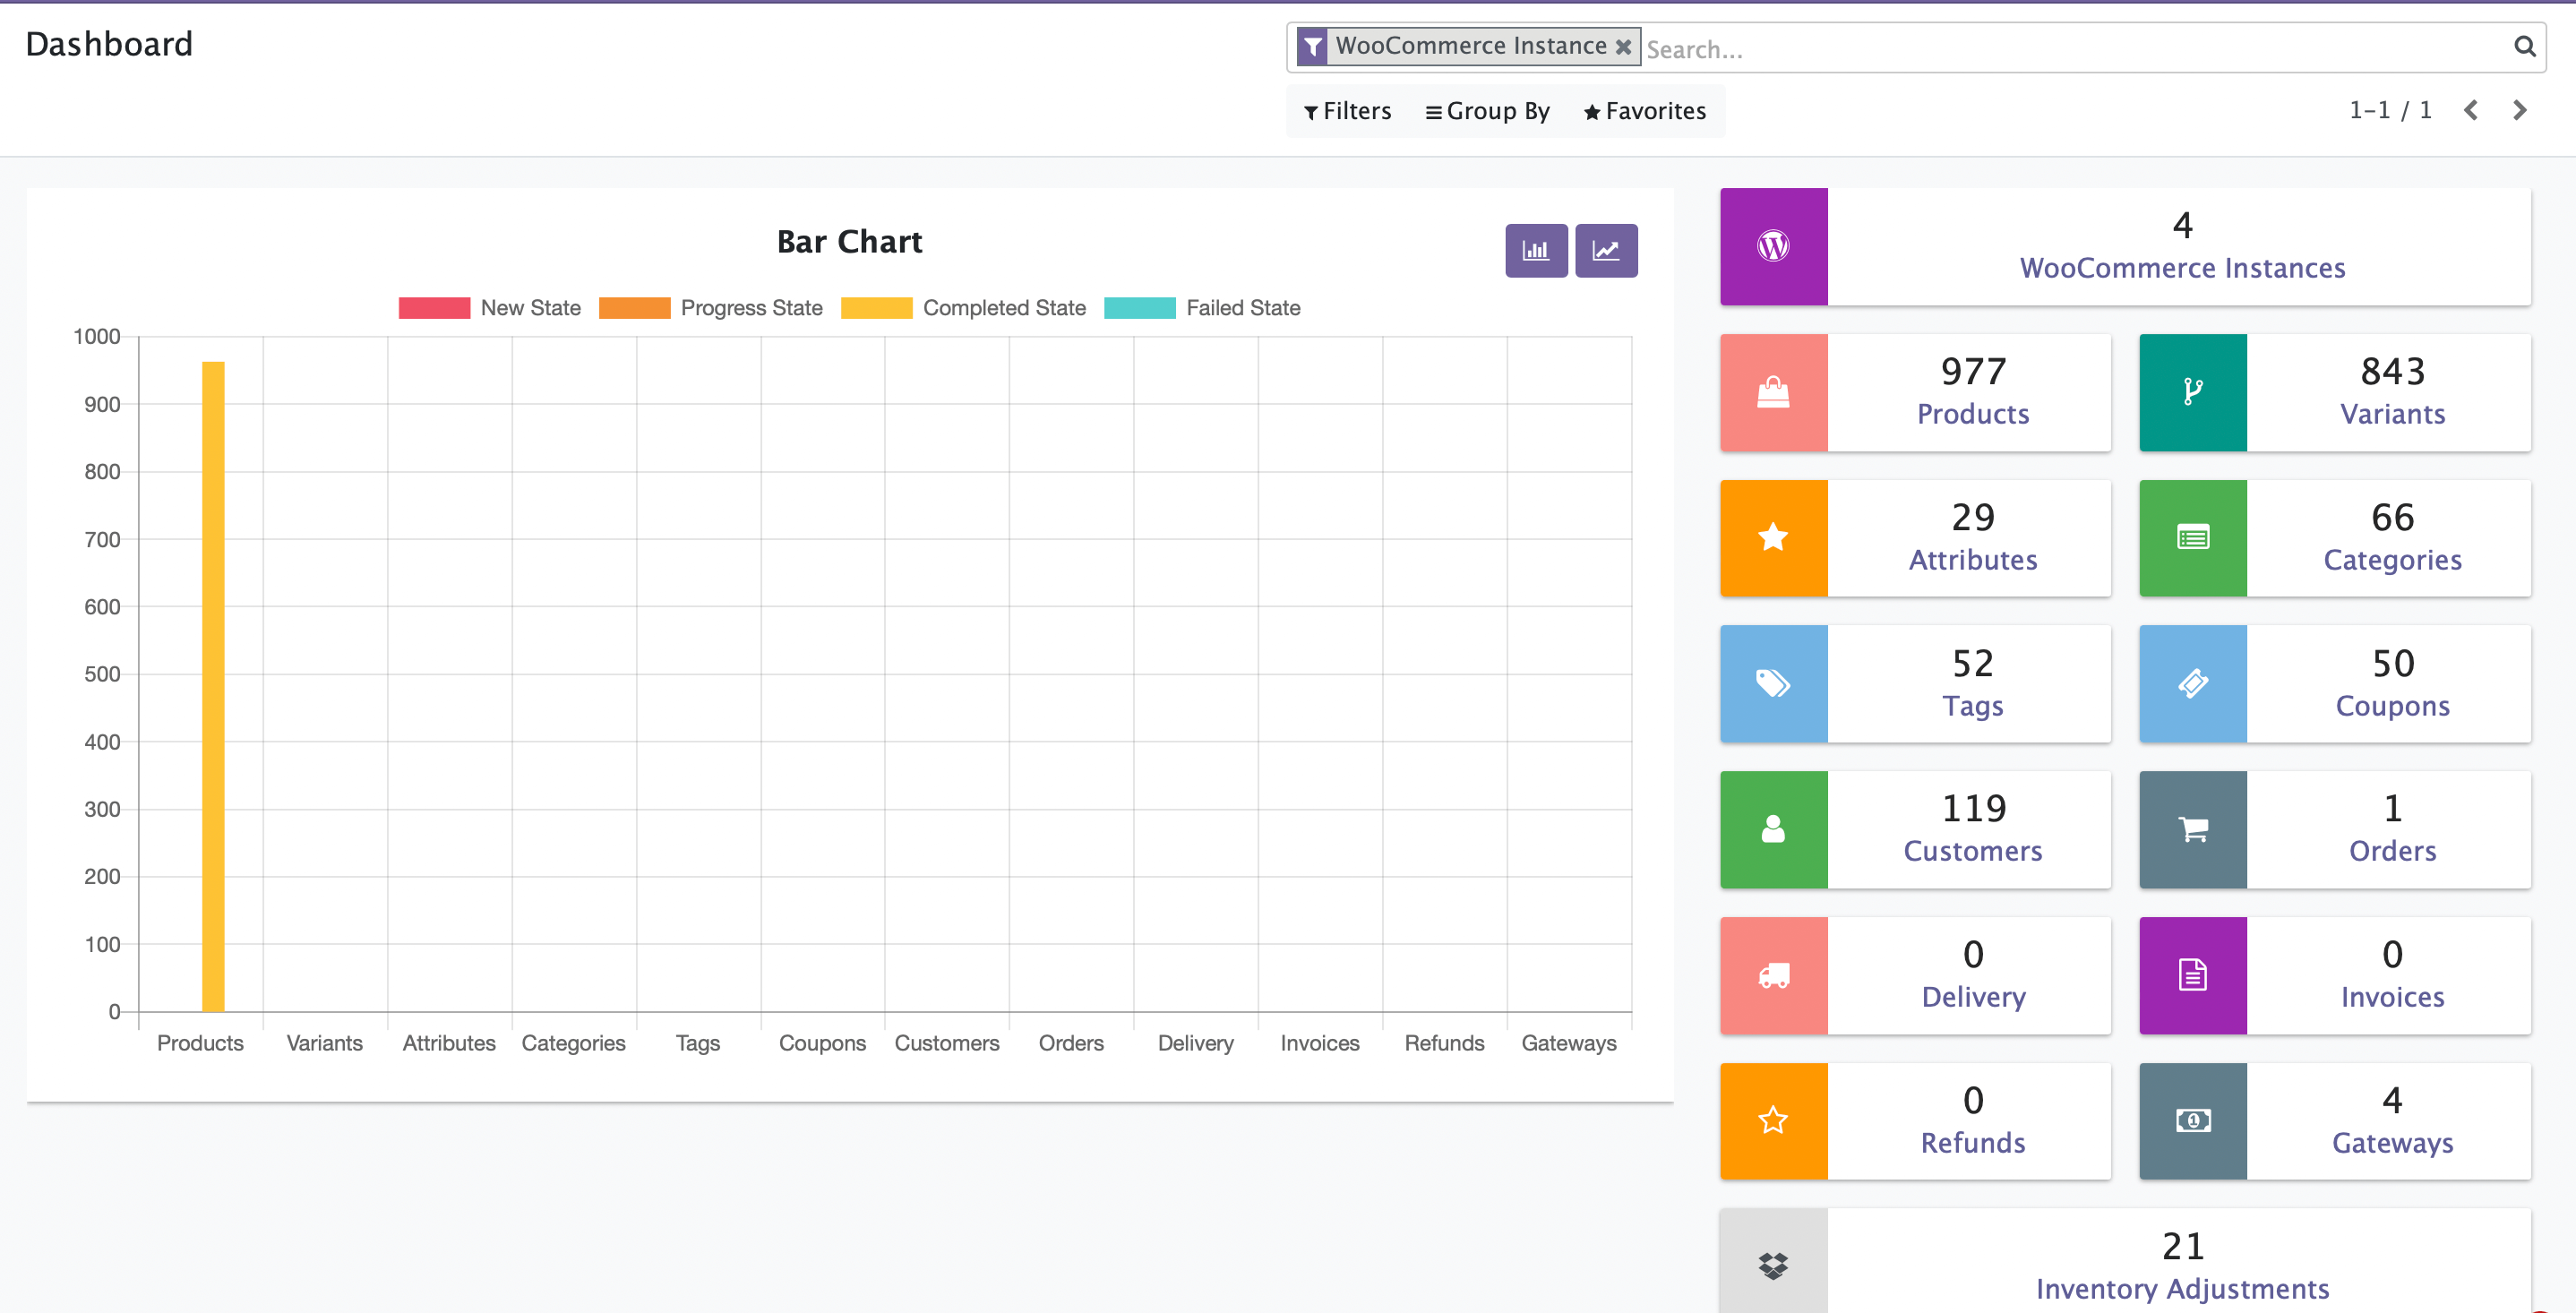Viewport: 2576px width, 1313px height.
Task: Hide the Completed State legend swatch
Action: pos(876,308)
